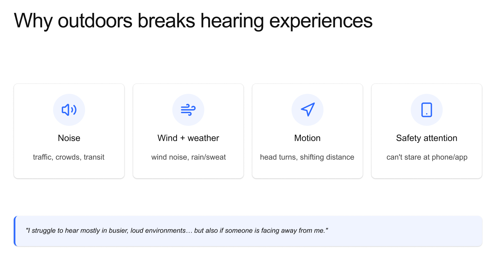Click the blue accent bar of quote box
This screenshot has width=496, height=279.
(x=15, y=231)
